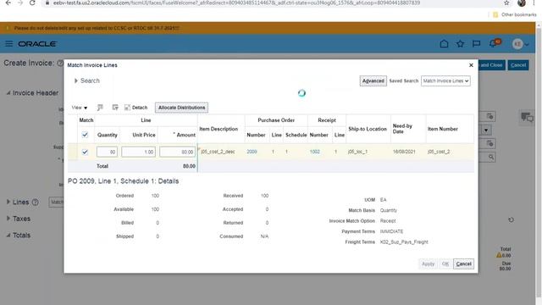Open receipt number 1002 link

[x=314, y=152]
